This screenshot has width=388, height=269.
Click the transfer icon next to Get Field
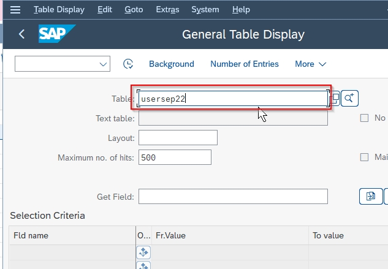(x=371, y=196)
